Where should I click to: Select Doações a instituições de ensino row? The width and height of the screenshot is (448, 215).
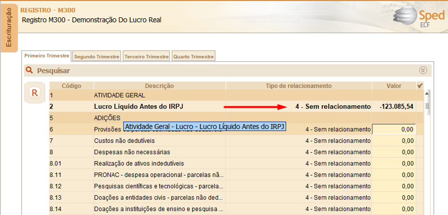pos(236,209)
